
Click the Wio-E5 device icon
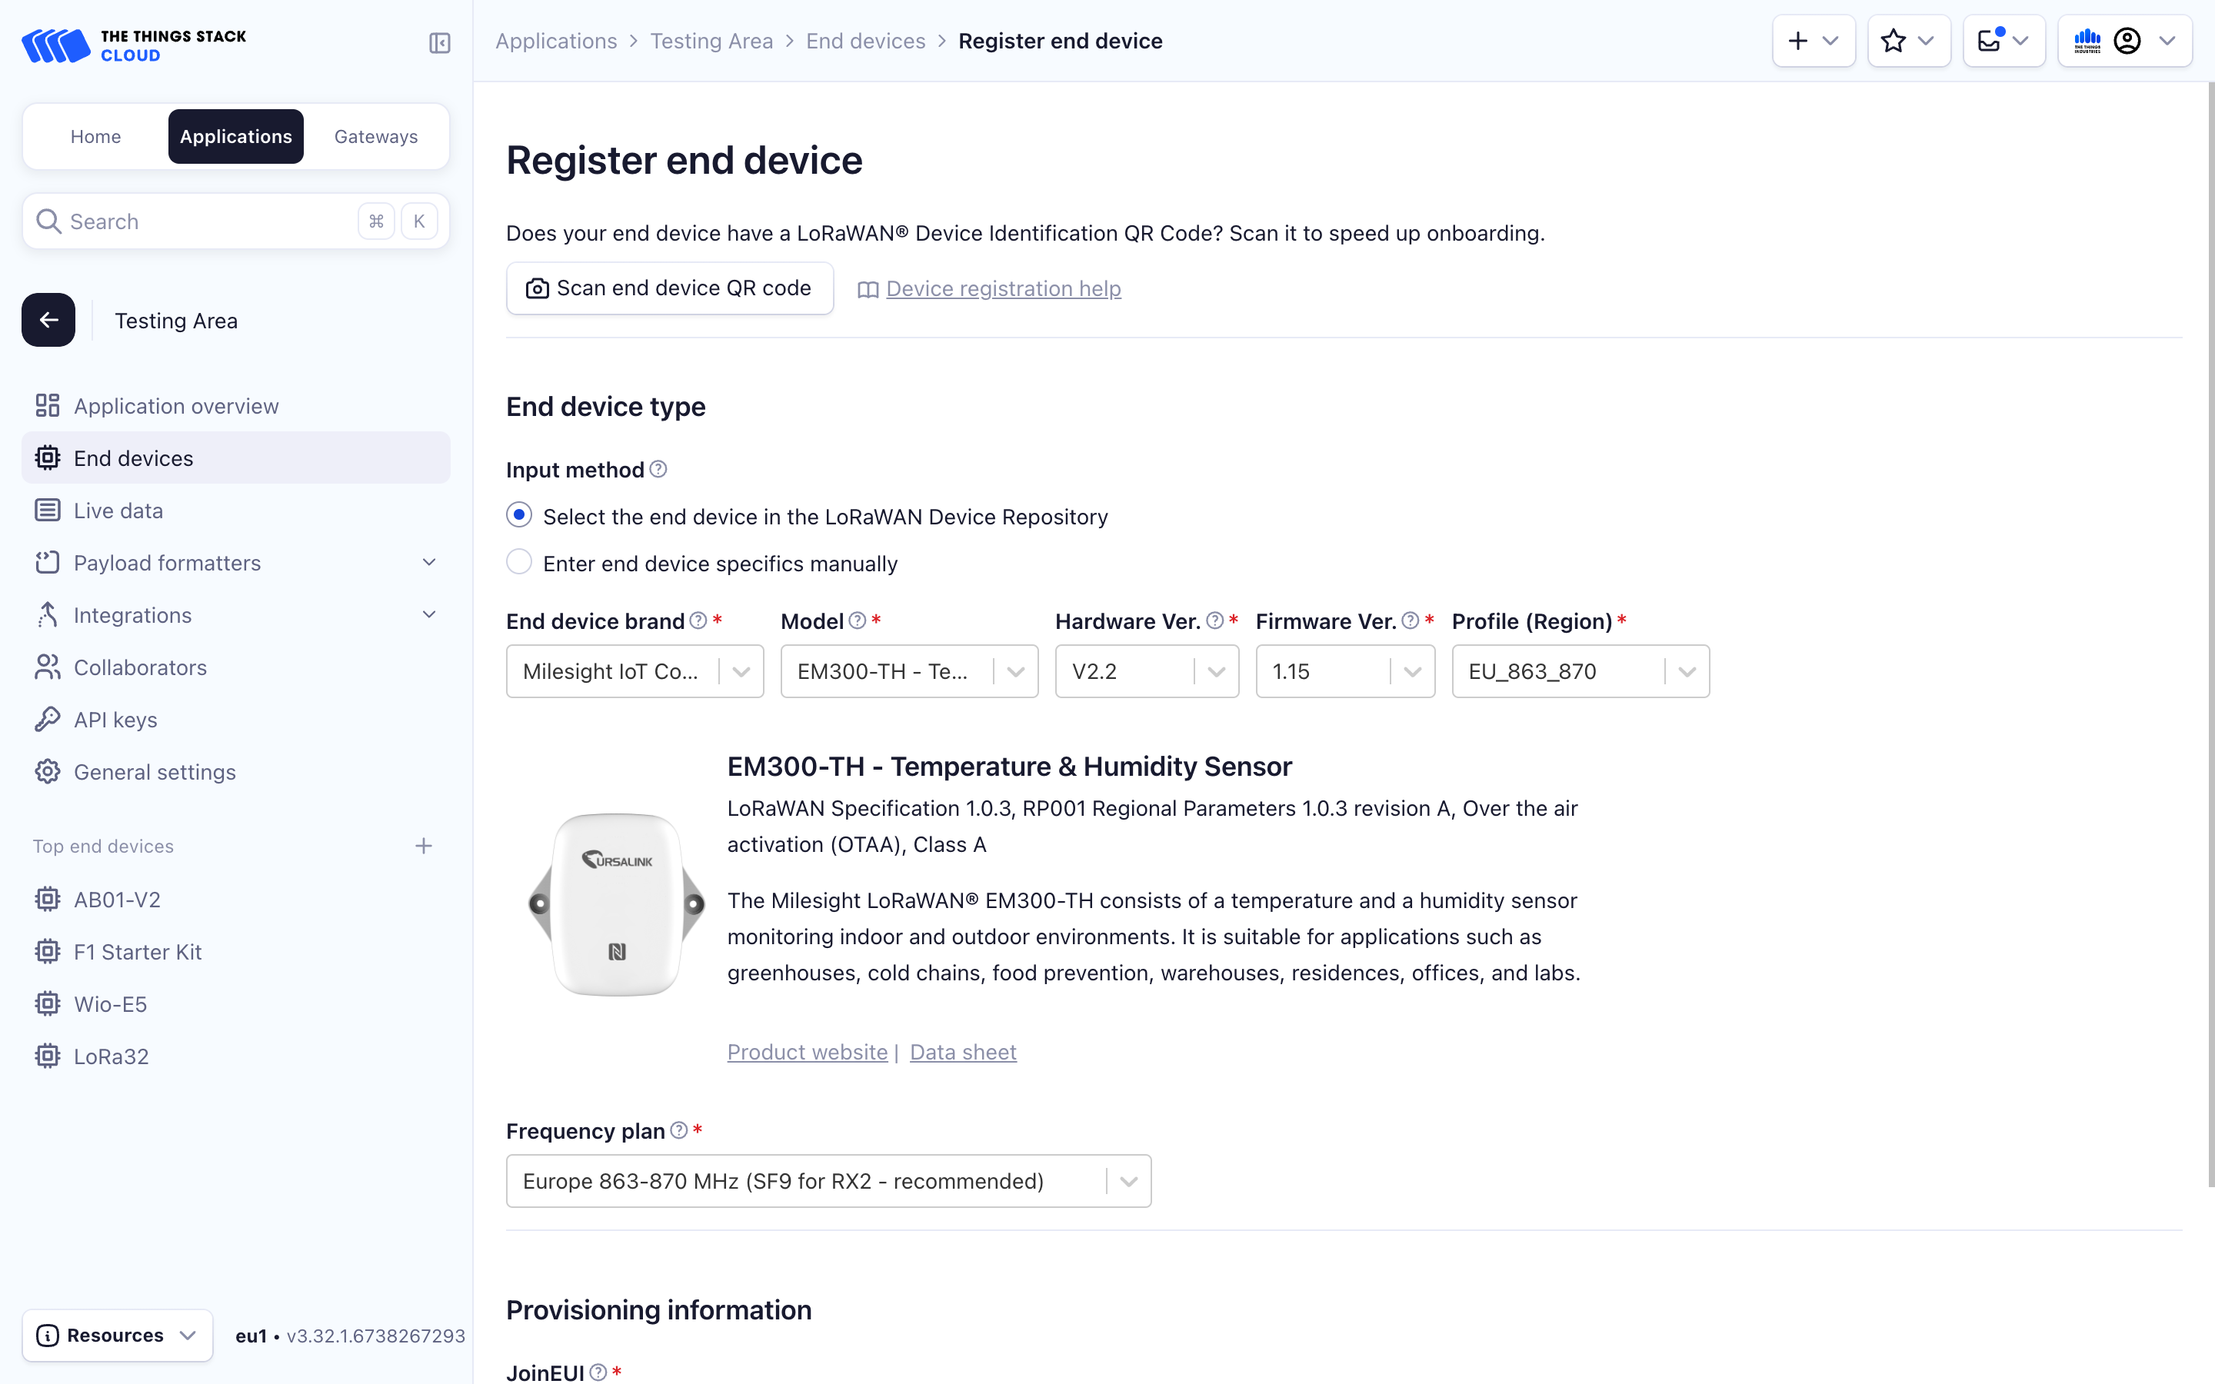[47, 1003]
